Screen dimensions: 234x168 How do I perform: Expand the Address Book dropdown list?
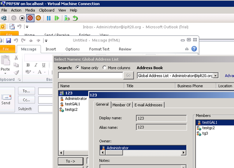pos(215,76)
